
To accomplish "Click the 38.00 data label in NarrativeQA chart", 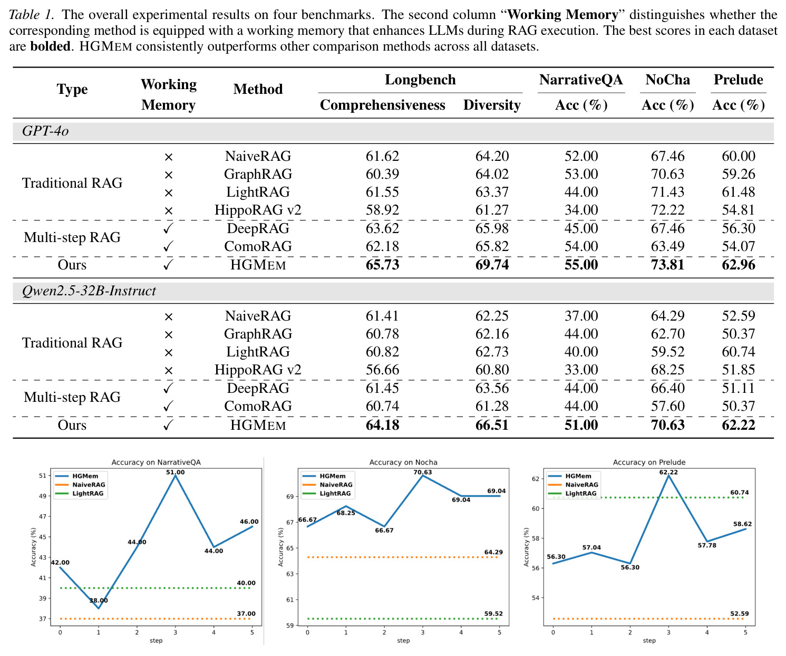I will coord(99,601).
